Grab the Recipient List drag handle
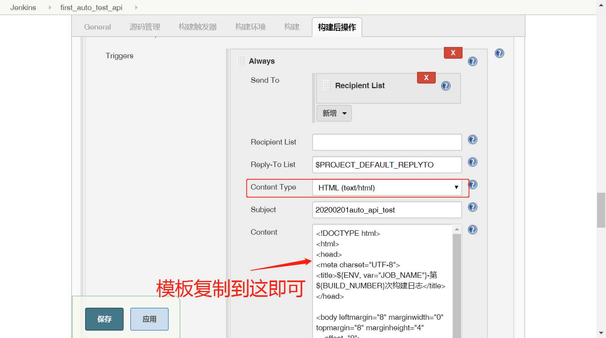Image resolution: width=606 pixels, height=338 pixels. tap(327, 85)
